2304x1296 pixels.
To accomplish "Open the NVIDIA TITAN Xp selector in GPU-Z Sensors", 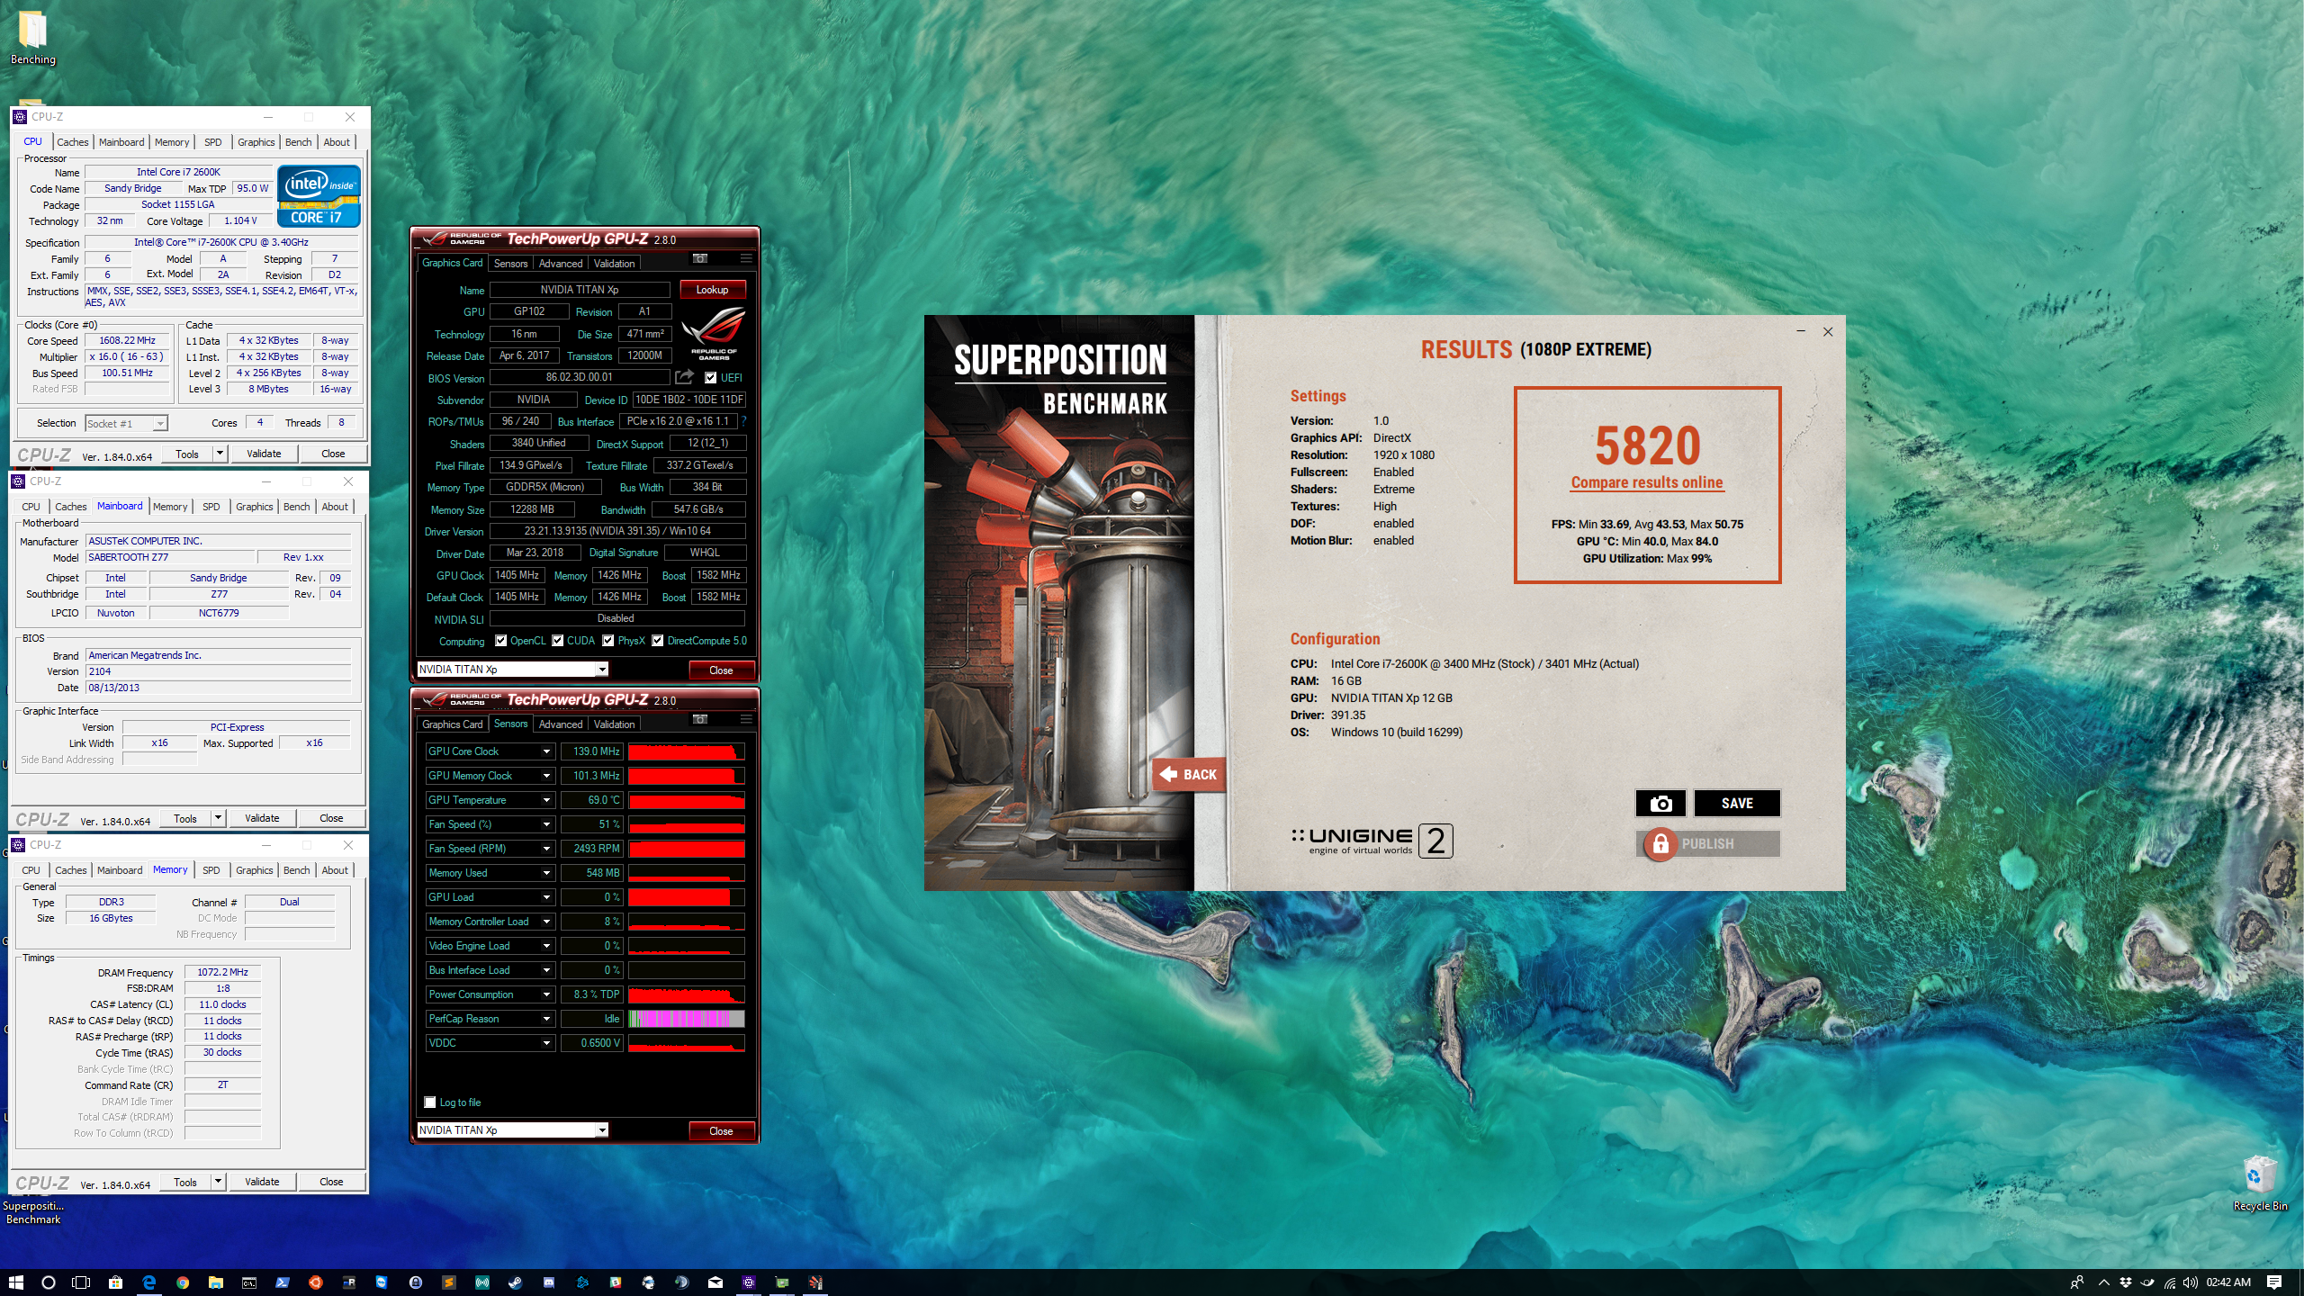I will [513, 1130].
